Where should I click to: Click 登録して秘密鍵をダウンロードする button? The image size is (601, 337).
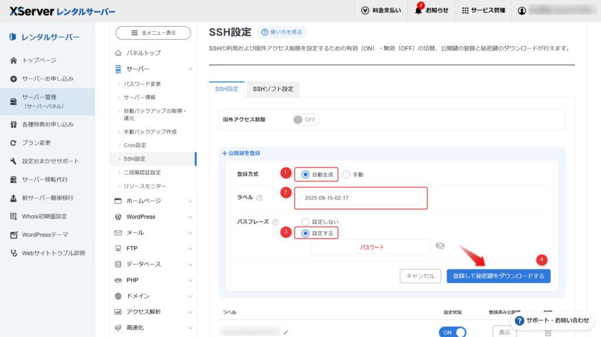pos(498,276)
